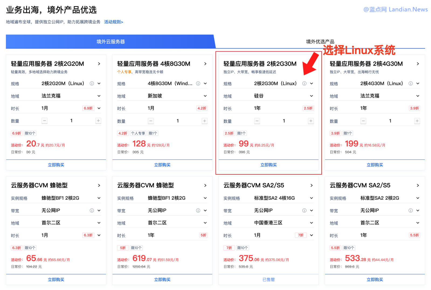Click info icon beside 2核4G30M (Linux) spec

pos(411,83)
